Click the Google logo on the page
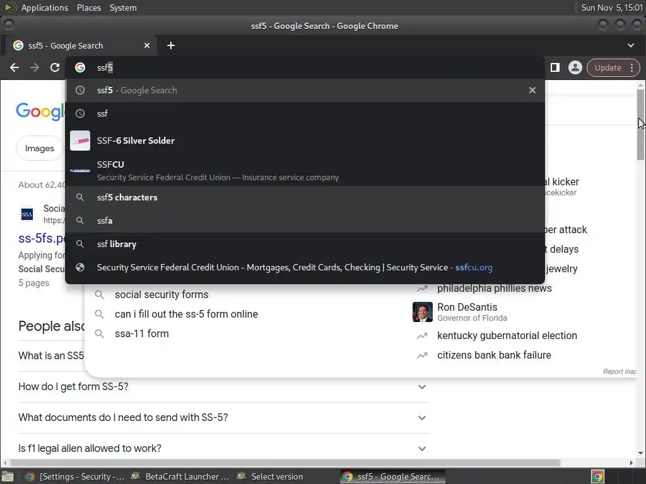This screenshot has height=484, width=646. tap(40, 111)
